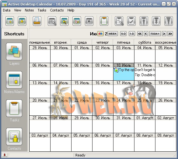Switch to 1-D view
The image size is (178, 159).
click(132, 34)
